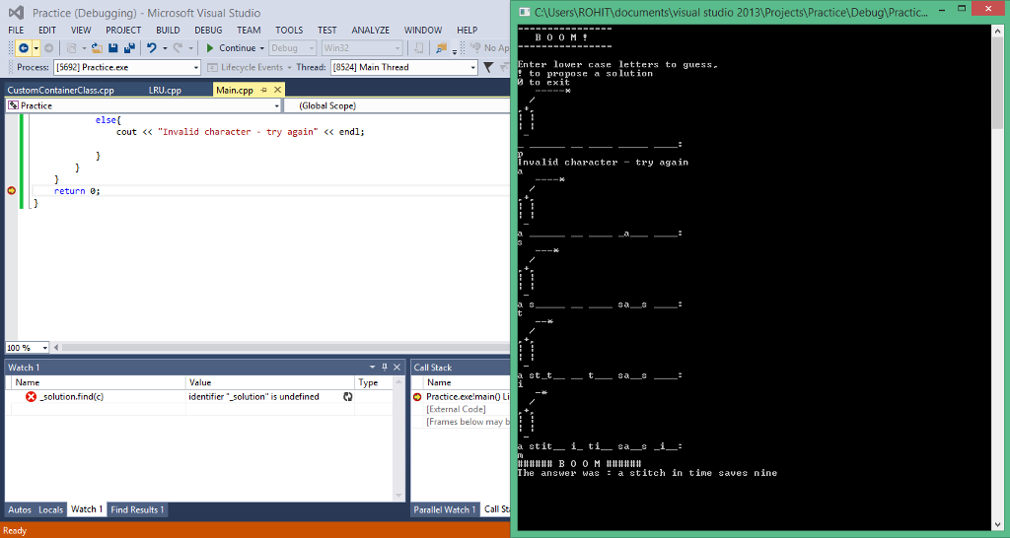Viewport: 1010px width, 538px height.
Task: Switch to the LRU.cpp tab
Action: pos(165,90)
